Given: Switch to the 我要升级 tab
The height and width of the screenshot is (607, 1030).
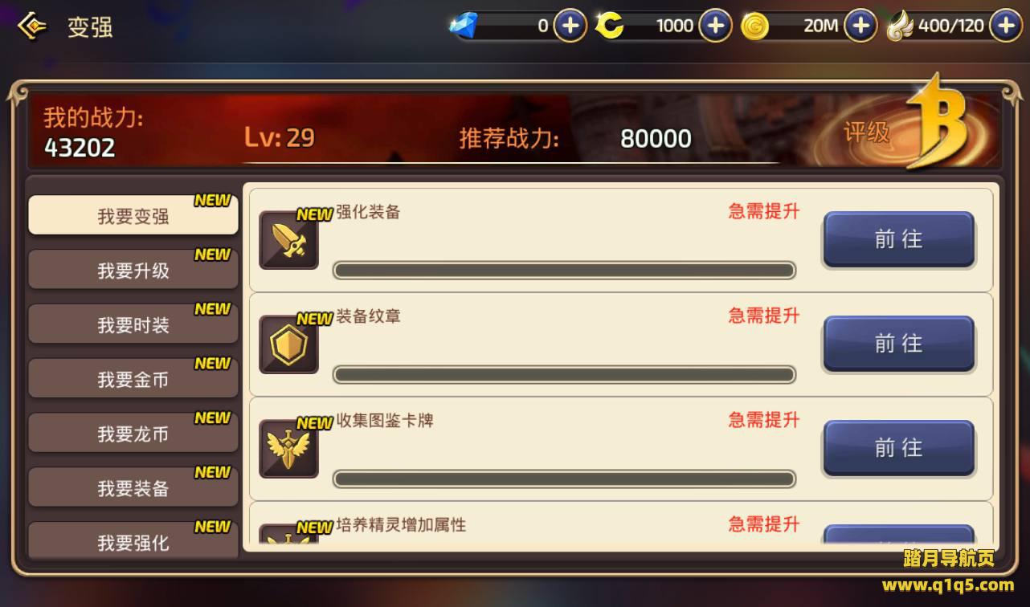Looking at the screenshot, I should pyautogui.click(x=133, y=270).
